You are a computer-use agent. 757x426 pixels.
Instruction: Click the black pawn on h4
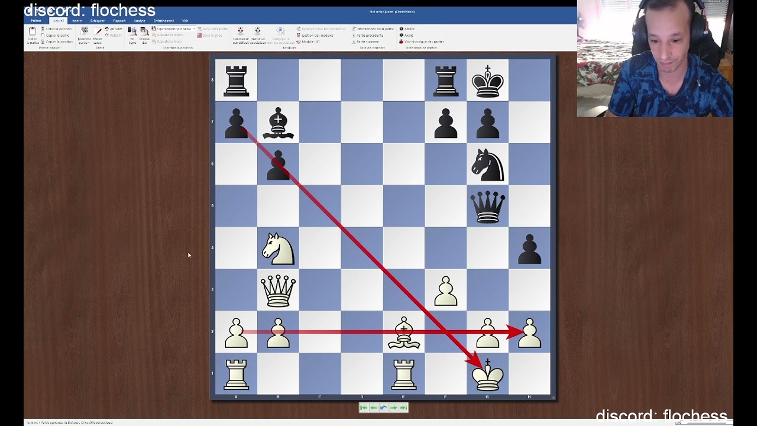click(x=529, y=249)
